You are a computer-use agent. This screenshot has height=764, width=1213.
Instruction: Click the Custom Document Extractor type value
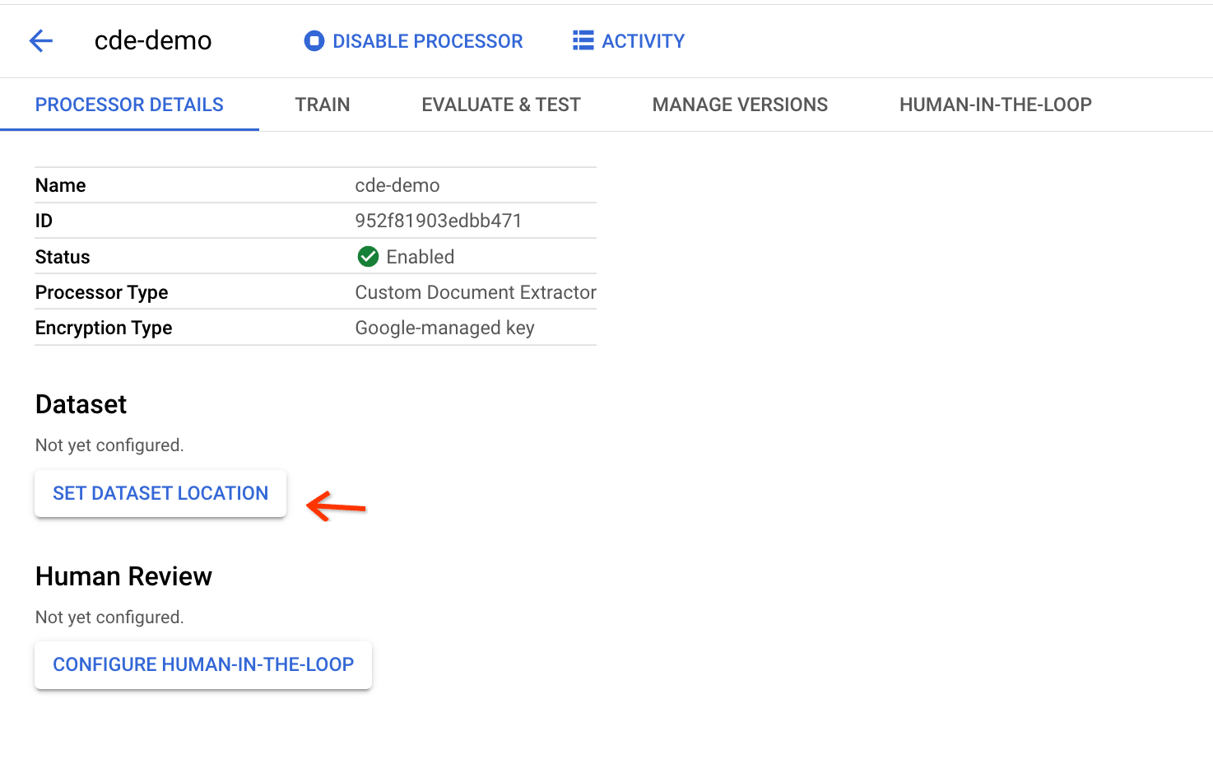tap(475, 292)
